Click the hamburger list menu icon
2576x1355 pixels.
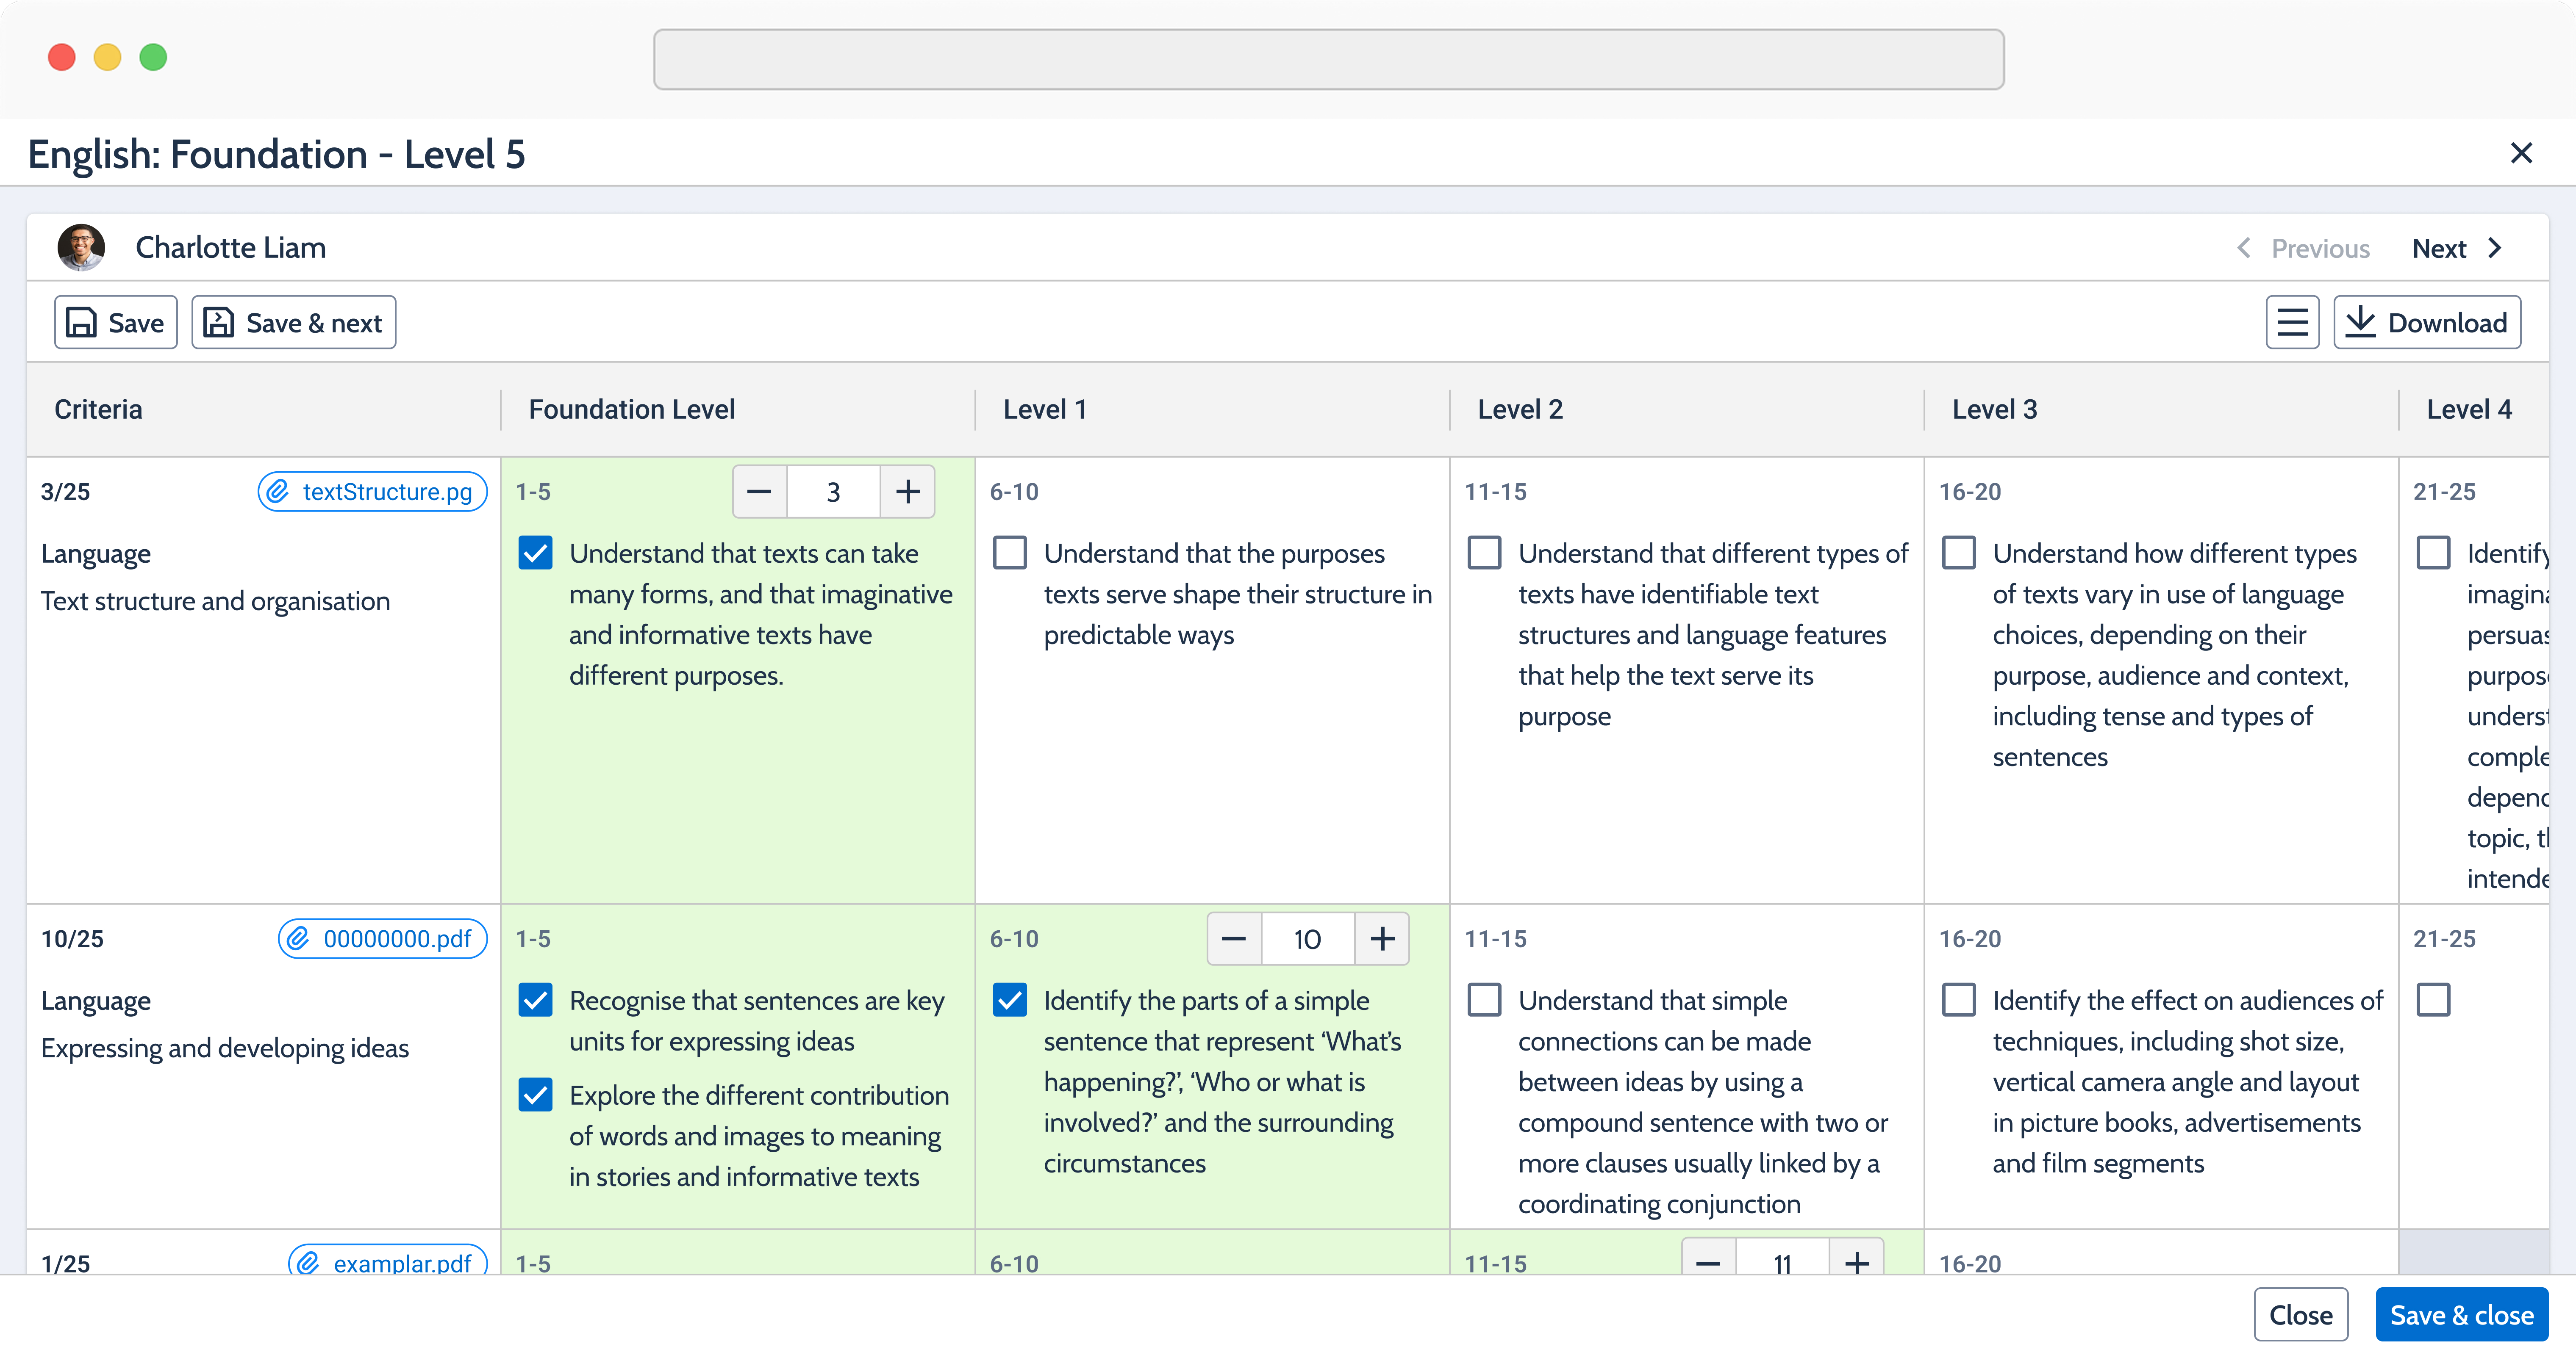click(x=2292, y=323)
